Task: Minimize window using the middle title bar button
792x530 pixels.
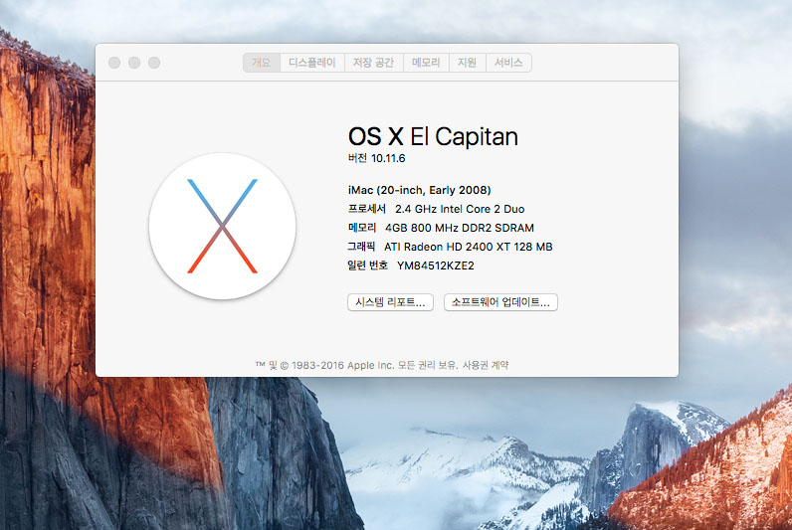Action: (x=134, y=63)
